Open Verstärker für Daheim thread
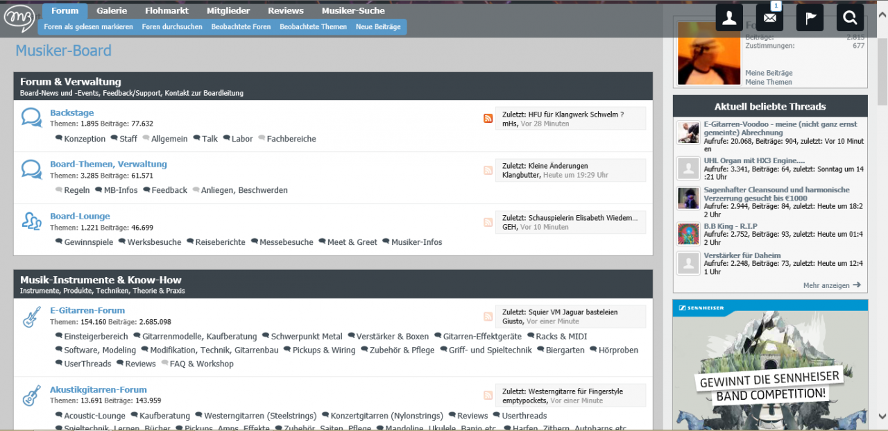Image resolution: width=888 pixels, height=431 pixels. [742, 255]
